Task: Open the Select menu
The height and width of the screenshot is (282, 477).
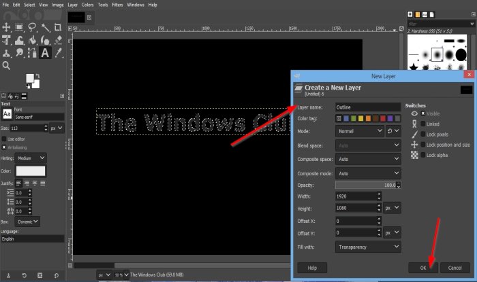Action: tap(29, 5)
